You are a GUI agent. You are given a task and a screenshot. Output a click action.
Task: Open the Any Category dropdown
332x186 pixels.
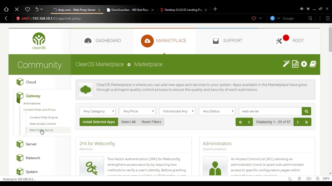pos(98,111)
